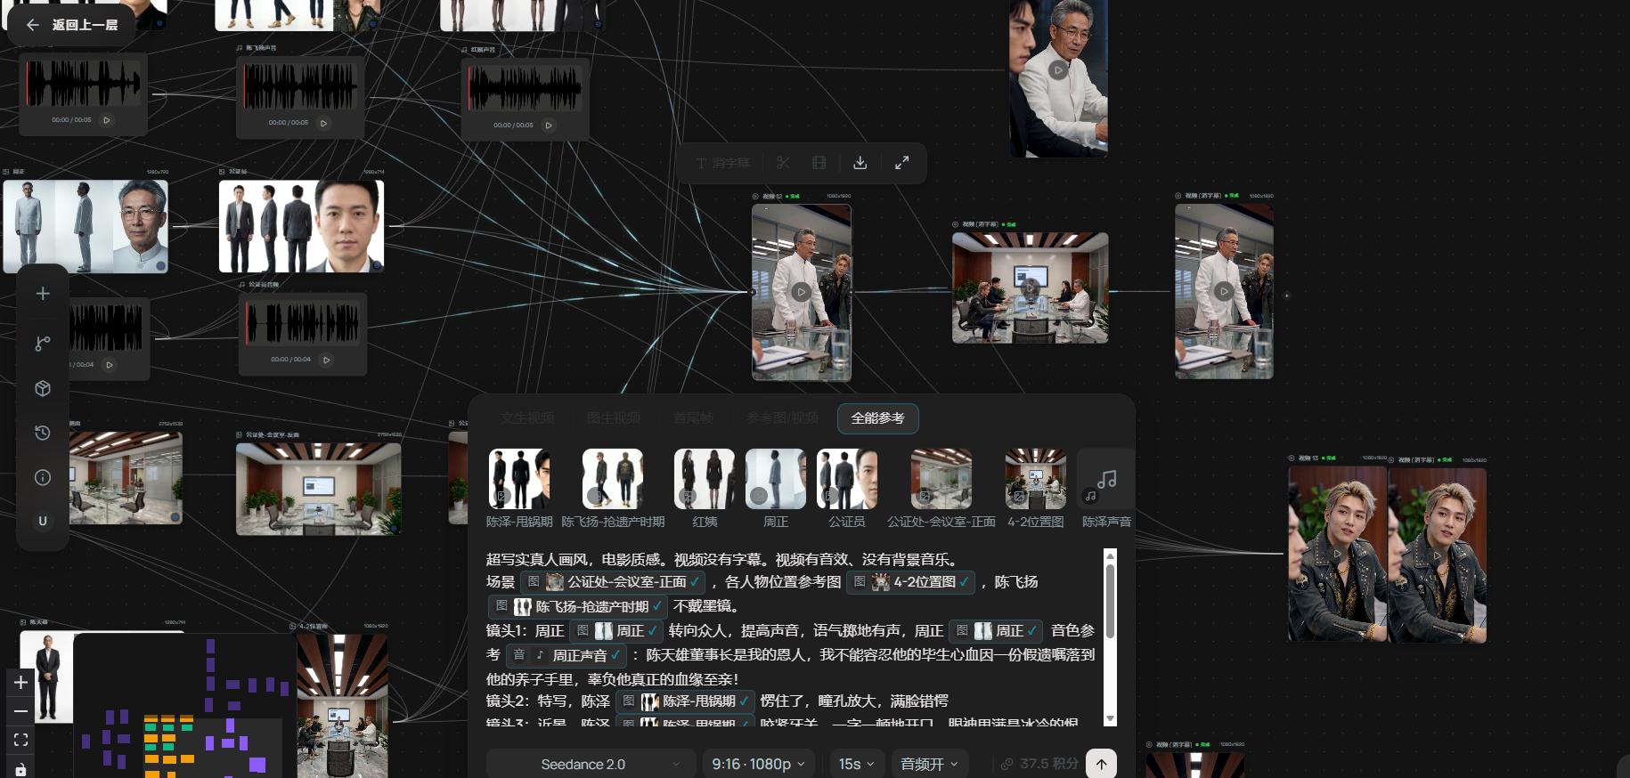Play the 陈飞扬声音 audio node
The height and width of the screenshot is (778, 1630).
[x=323, y=123]
